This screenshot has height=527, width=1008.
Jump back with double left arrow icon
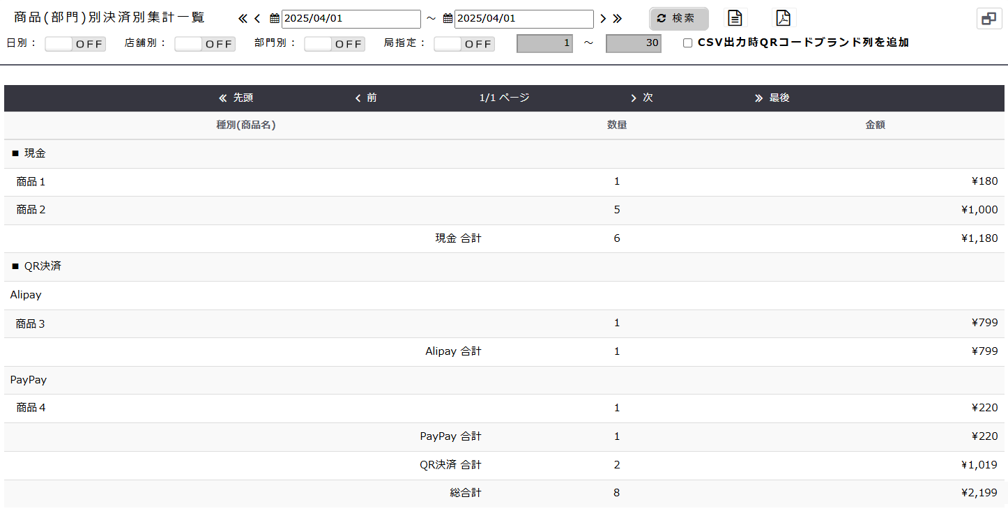243,19
